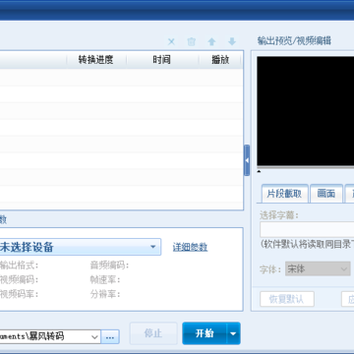This screenshot has width=354, height=354.
Task: Click the remove file X icon
Action: coord(171,41)
